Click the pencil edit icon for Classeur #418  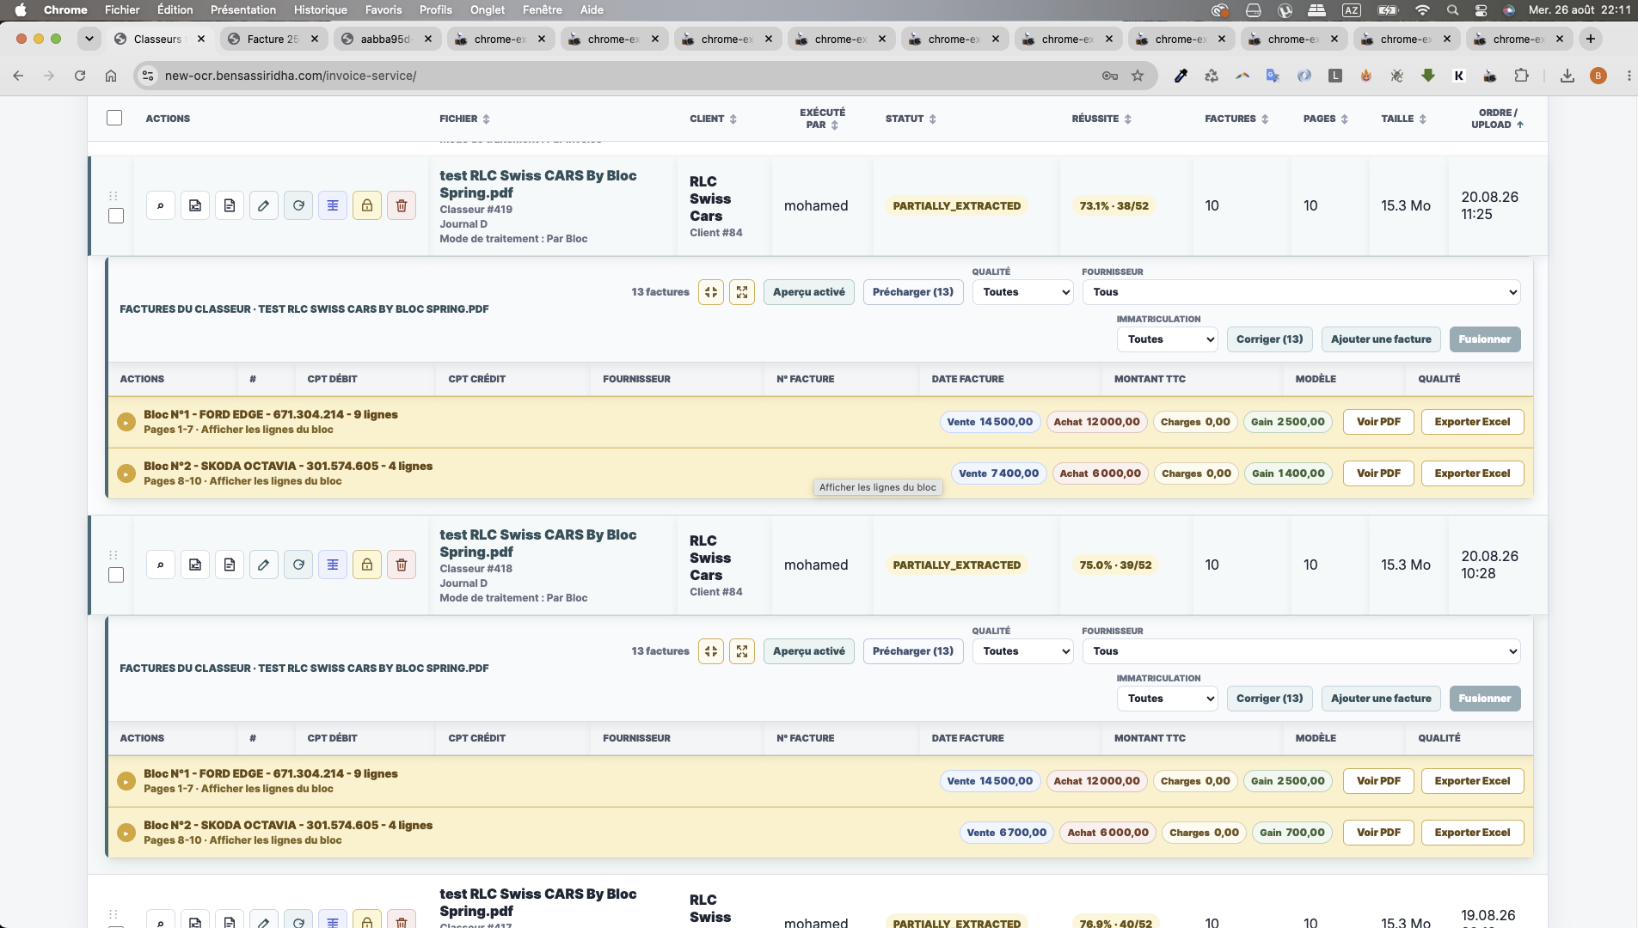pyautogui.click(x=264, y=565)
